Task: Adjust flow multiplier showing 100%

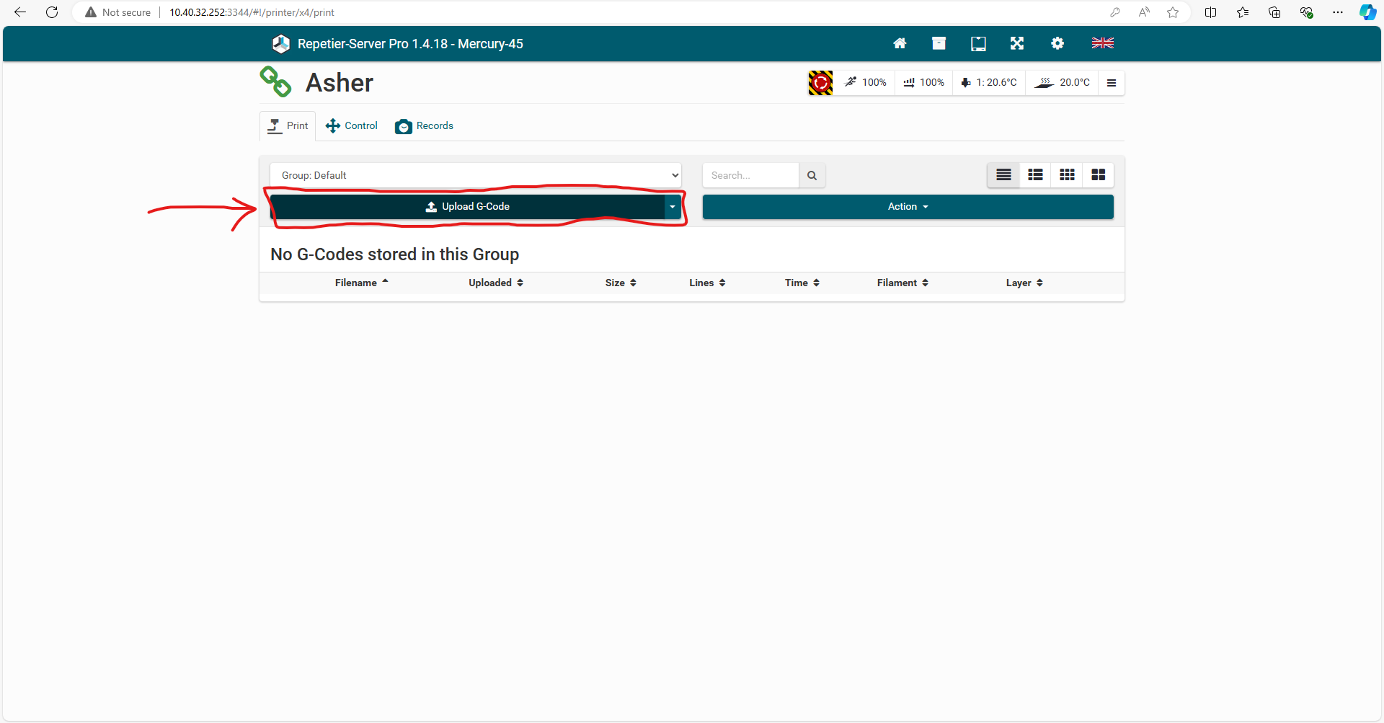Action: pyautogui.click(x=924, y=83)
